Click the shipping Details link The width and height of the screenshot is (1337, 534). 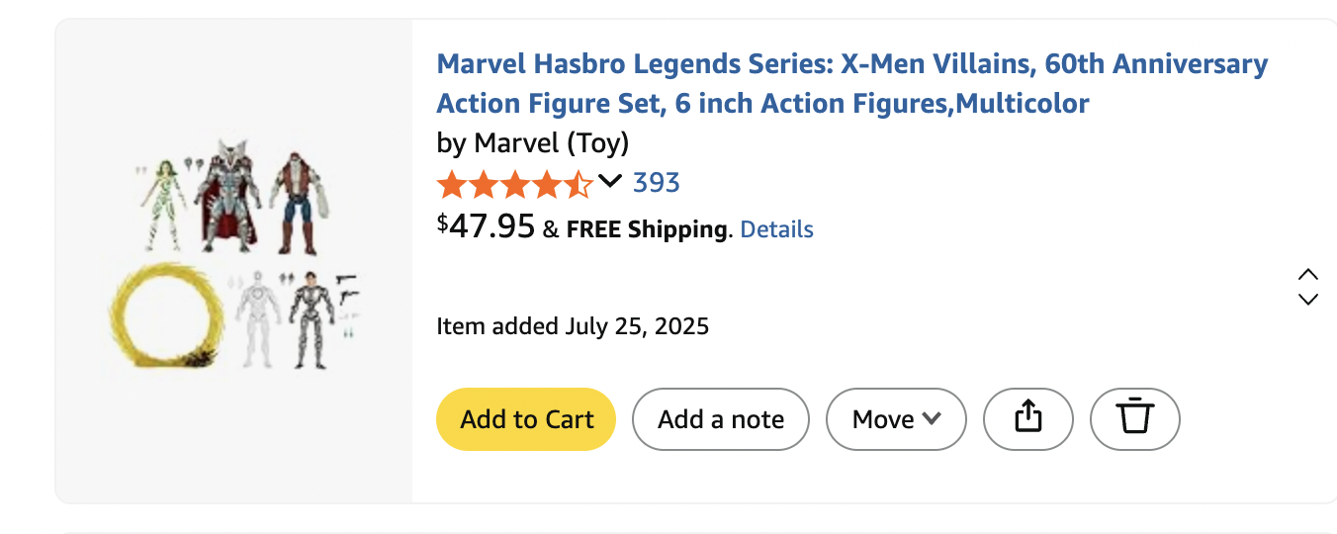pyautogui.click(x=776, y=229)
